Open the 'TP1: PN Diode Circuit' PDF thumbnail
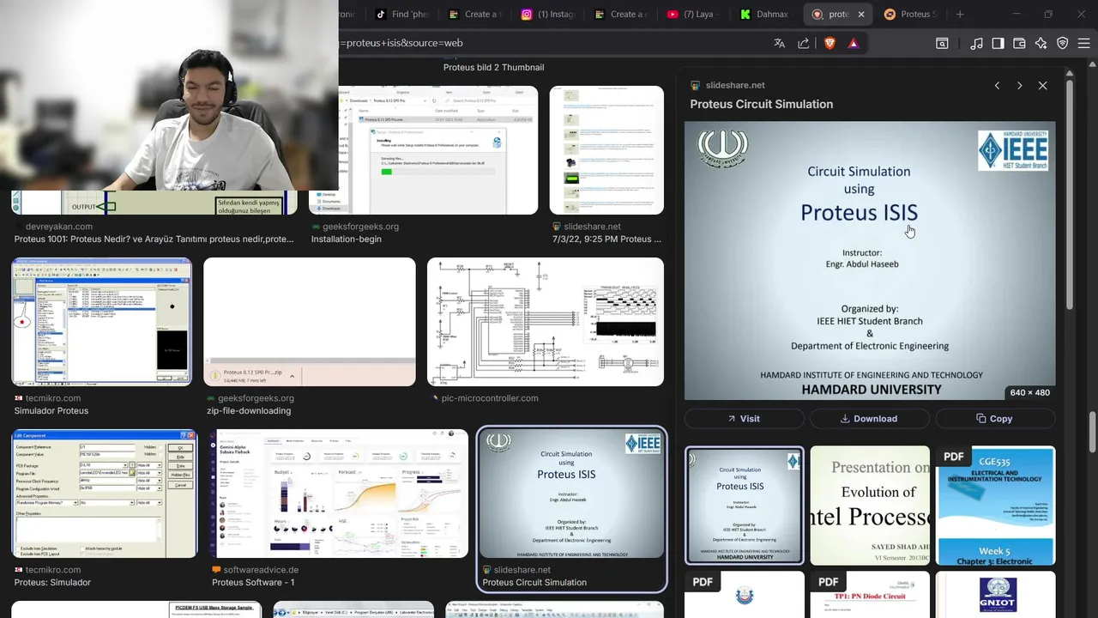 click(869, 595)
